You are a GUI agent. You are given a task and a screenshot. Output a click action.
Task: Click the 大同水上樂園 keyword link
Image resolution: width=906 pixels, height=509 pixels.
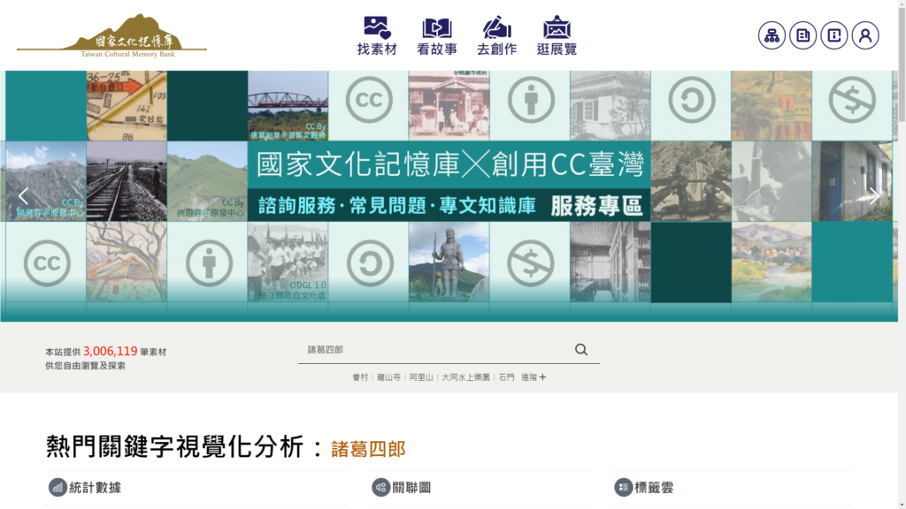click(x=466, y=377)
